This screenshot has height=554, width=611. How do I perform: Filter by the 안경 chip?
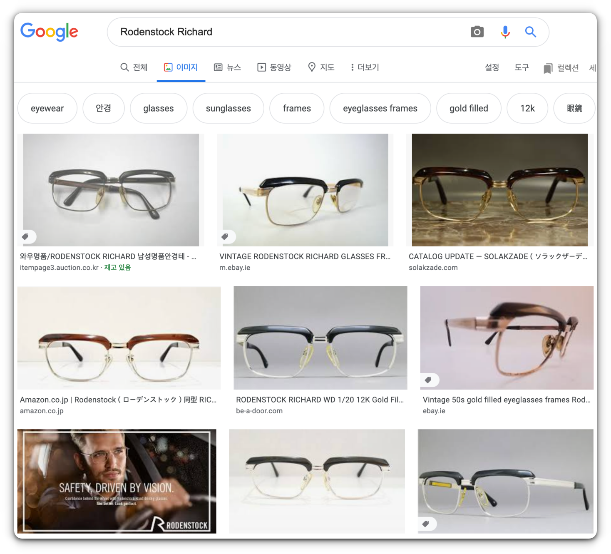[104, 108]
